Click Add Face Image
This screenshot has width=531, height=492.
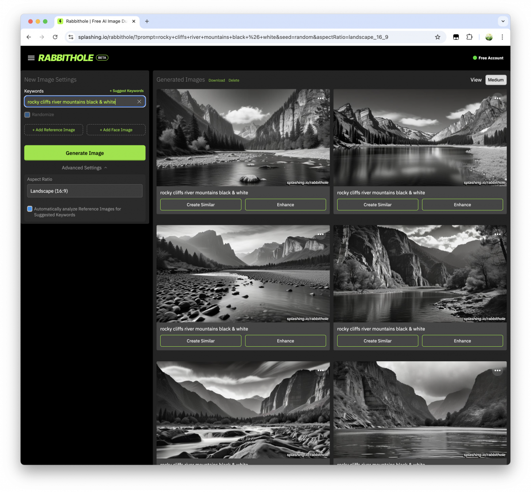point(116,130)
